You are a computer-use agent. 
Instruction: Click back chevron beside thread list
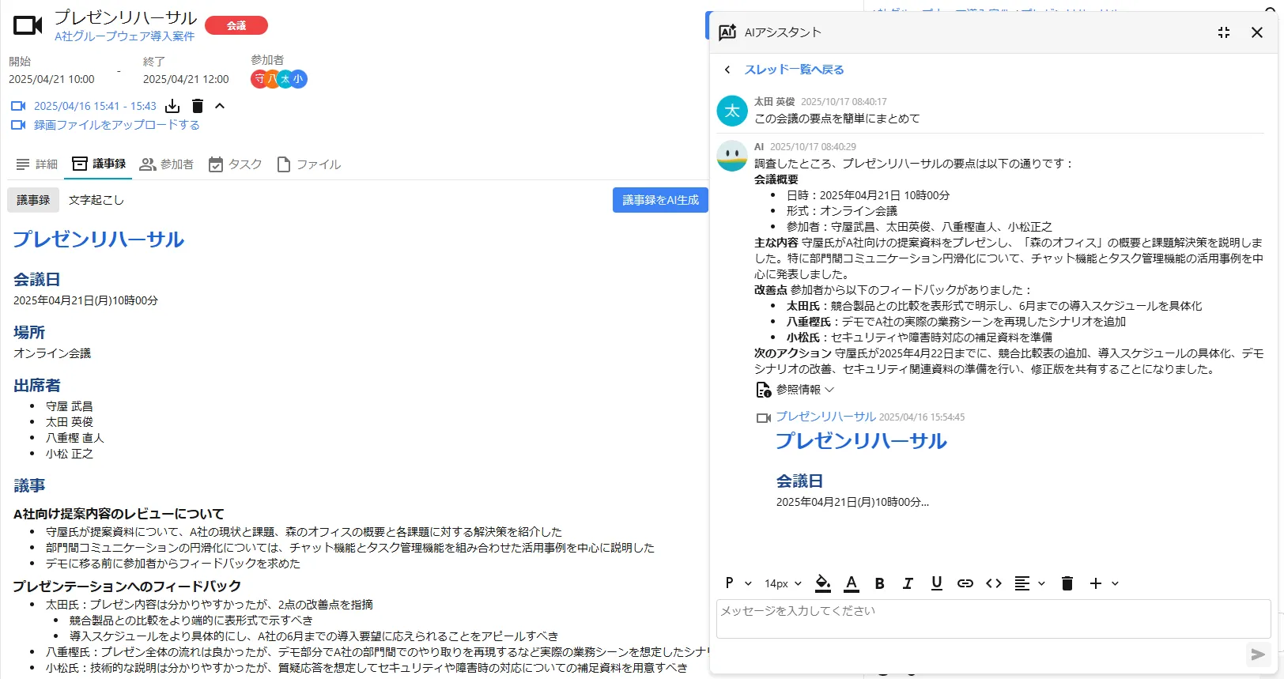[x=727, y=70]
